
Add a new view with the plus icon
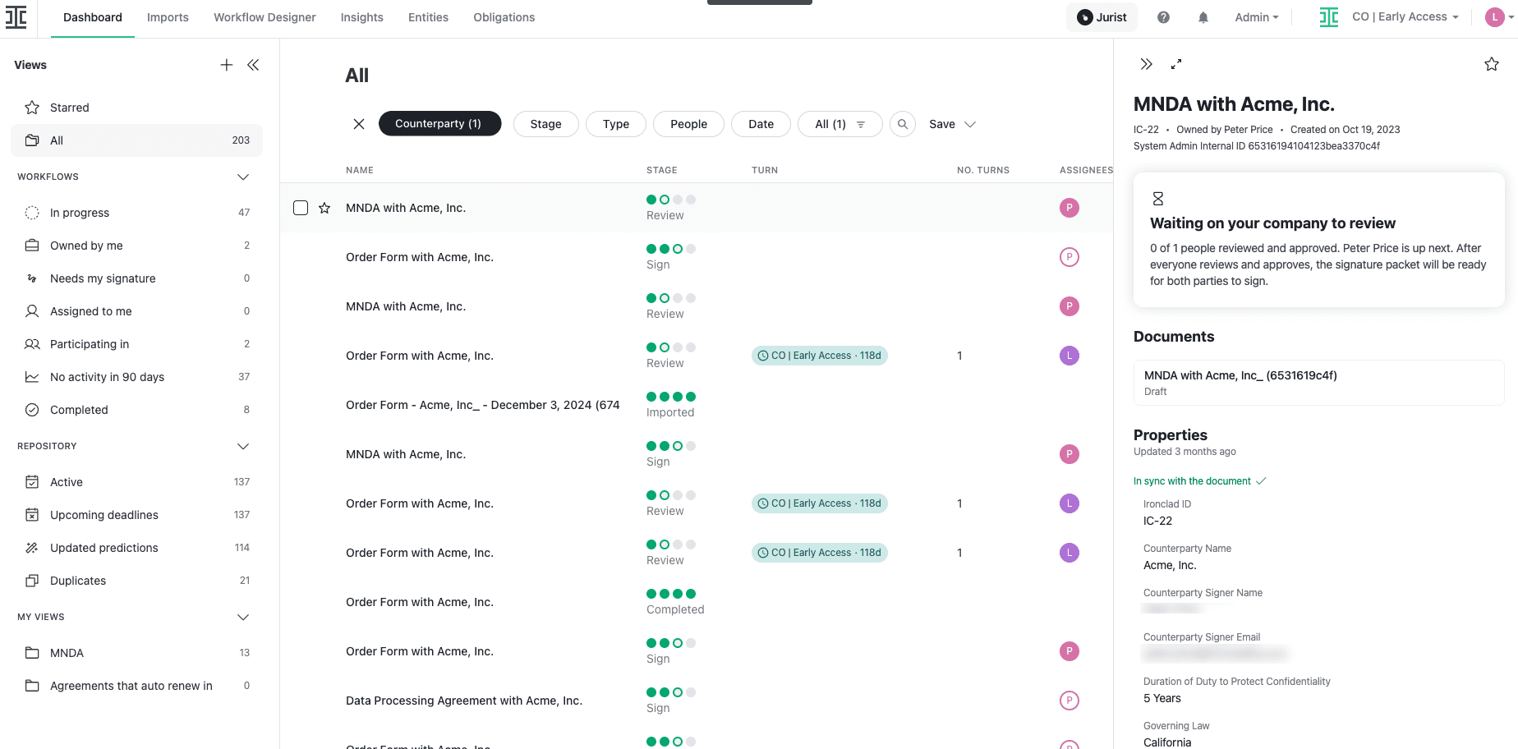[x=227, y=64]
